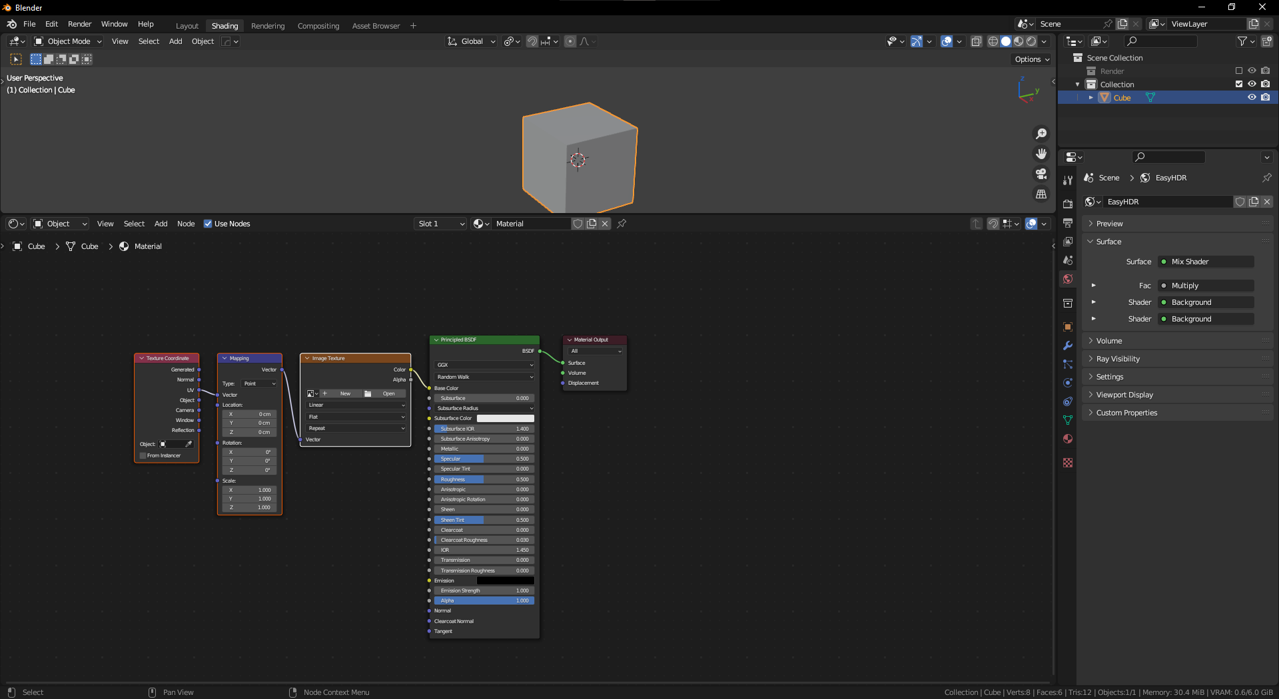1279x699 pixels.
Task: Switch to orthographic grid view icon
Action: 1041,194
